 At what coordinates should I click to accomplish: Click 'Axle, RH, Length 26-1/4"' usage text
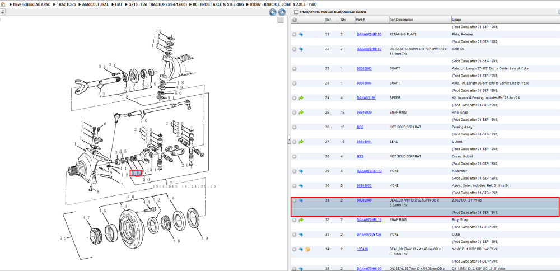coord(491,83)
